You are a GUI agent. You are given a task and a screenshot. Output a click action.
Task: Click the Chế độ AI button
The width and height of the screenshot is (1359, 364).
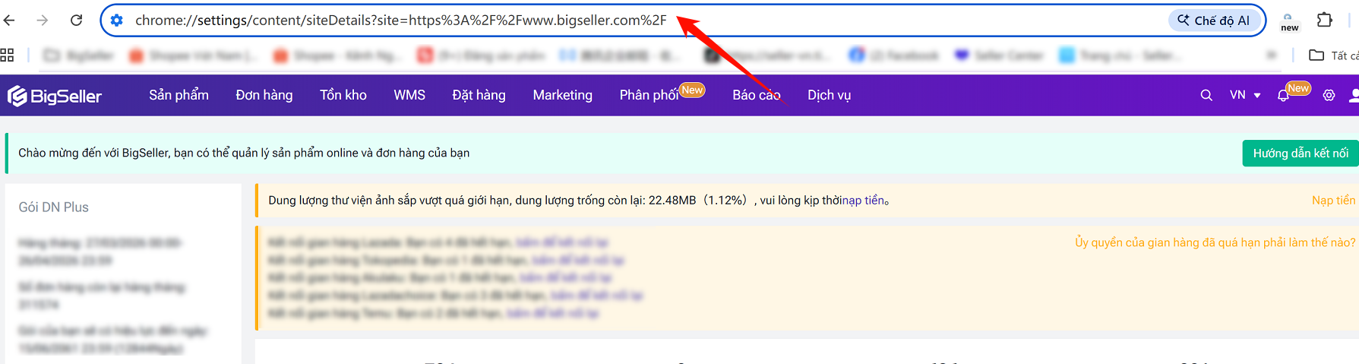[x=1213, y=21]
